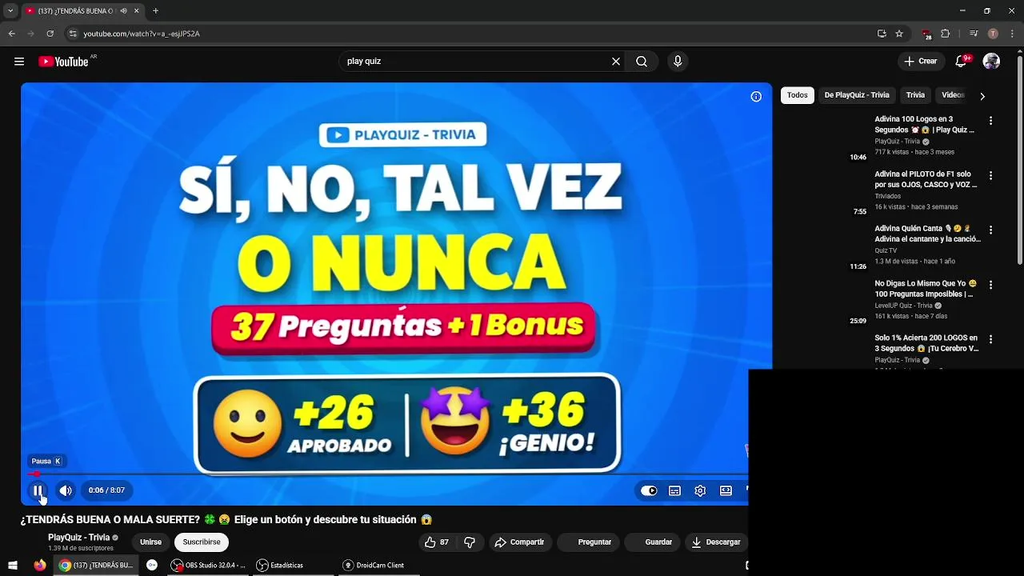Bookmark this page with star icon

click(899, 34)
